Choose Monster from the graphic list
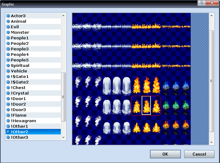220x163 pixels. [20, 32]
